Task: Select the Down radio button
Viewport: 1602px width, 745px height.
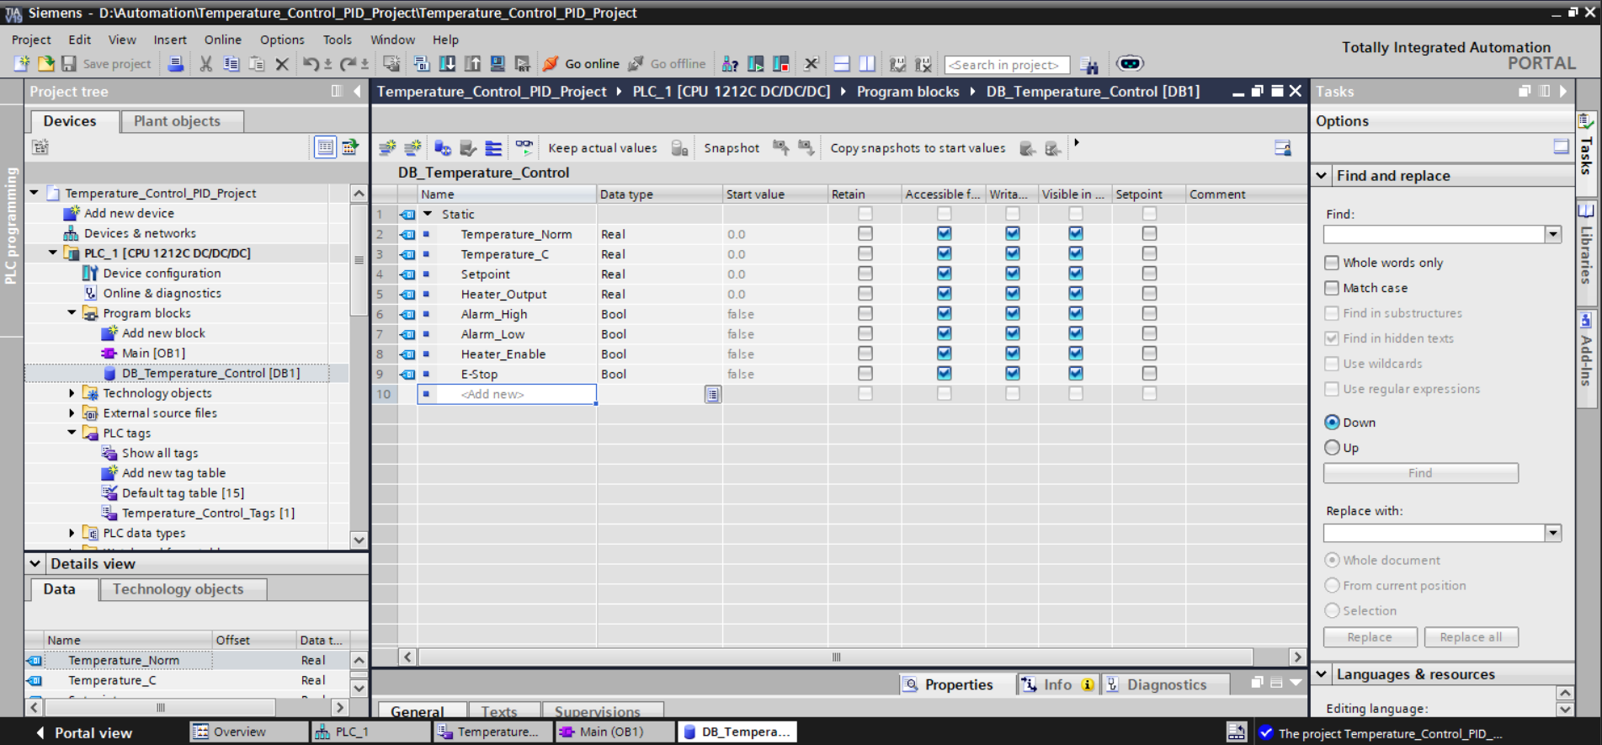Action: (x=1332, y=423)
